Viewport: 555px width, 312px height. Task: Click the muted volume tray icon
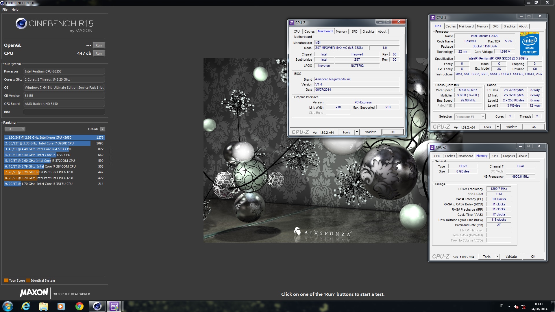(516, 307)
